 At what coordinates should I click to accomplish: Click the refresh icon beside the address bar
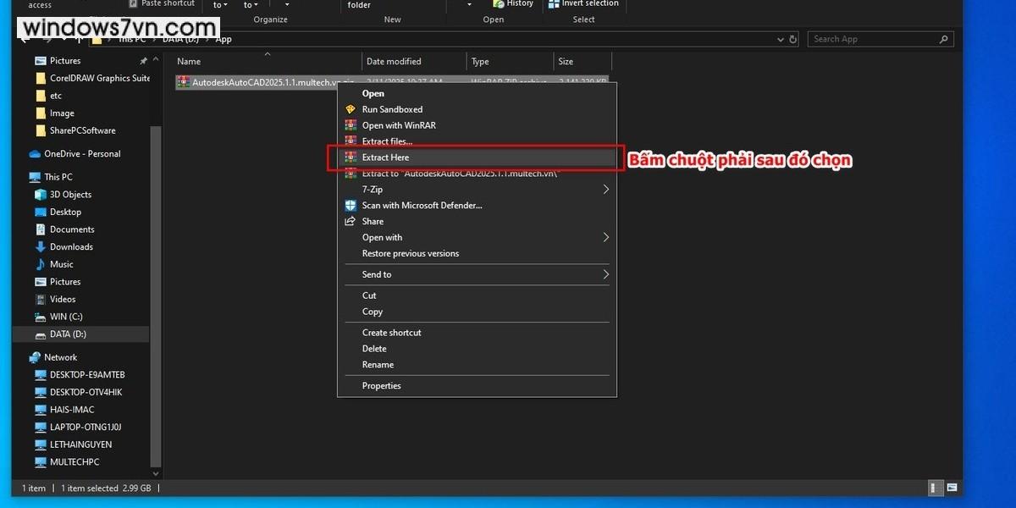793,39
